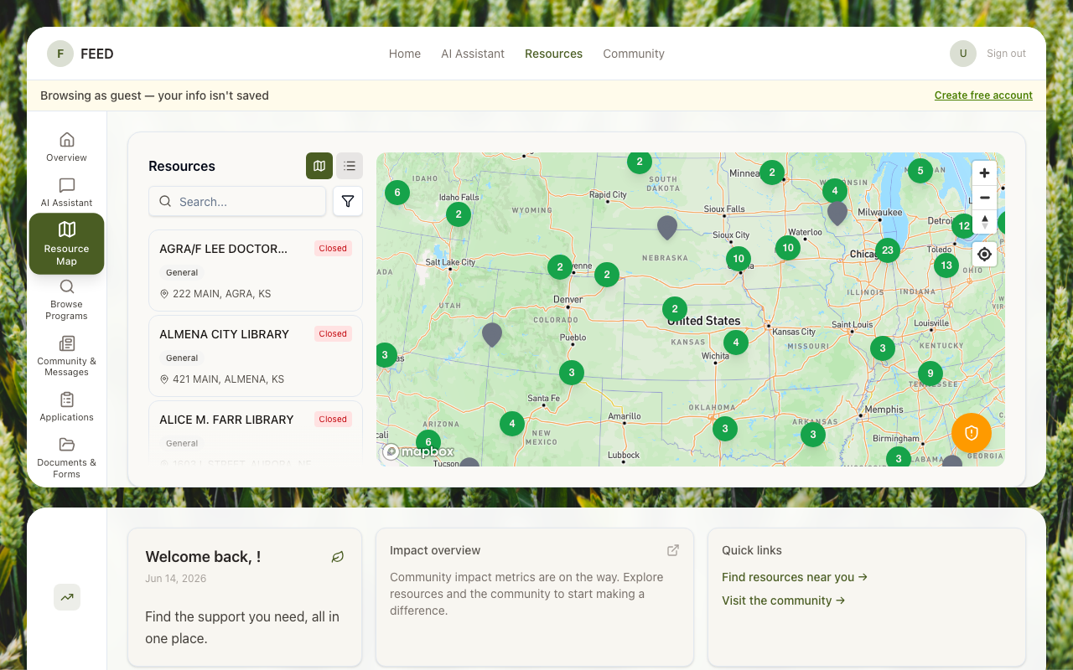The height and width of the screenshot is (670, 1073).
Task: Open the 5 cluster over Lake Michigan
Action: click(920, 171)
